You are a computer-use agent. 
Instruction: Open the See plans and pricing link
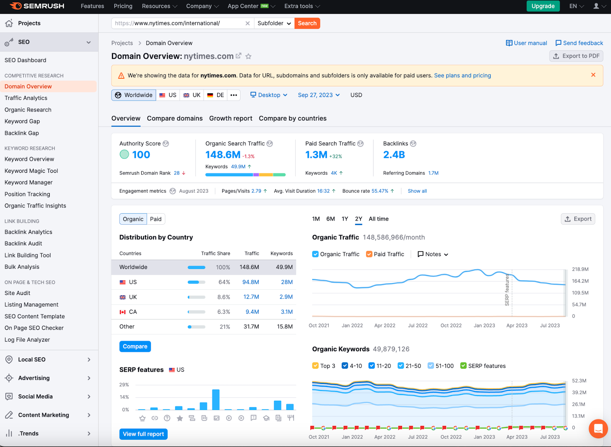click(462, 75)
